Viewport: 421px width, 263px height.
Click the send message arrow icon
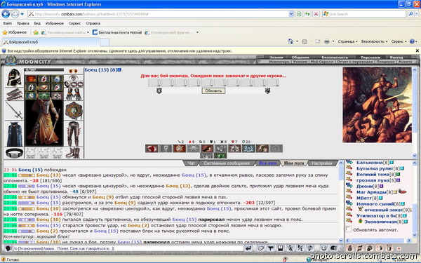click(x=248, y=248)
